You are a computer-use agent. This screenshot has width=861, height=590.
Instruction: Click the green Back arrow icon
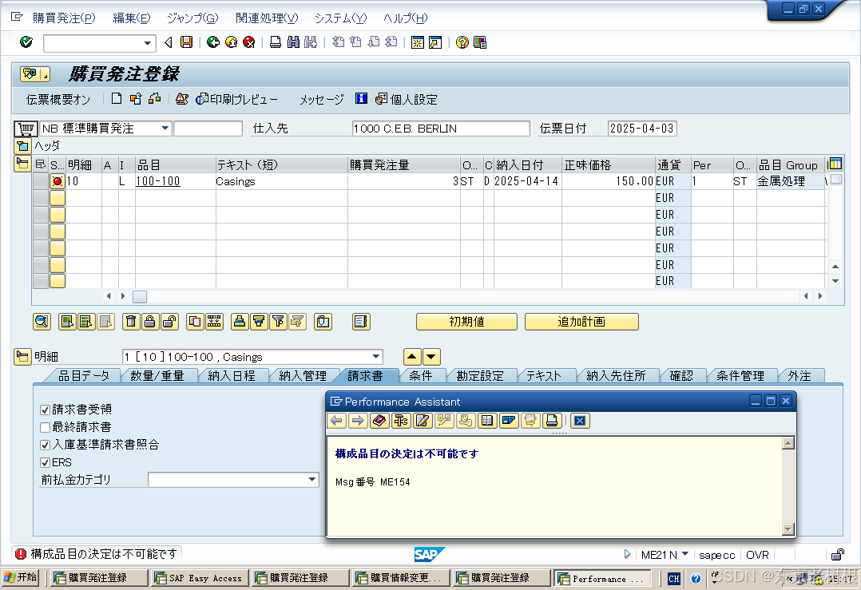(213, 42)
